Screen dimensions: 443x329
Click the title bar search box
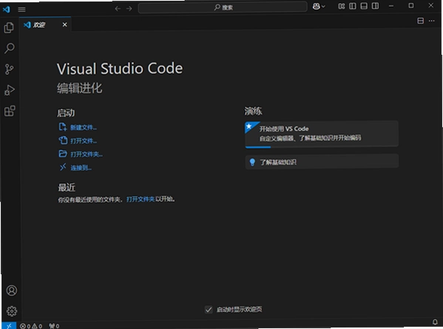click(223, 7)
